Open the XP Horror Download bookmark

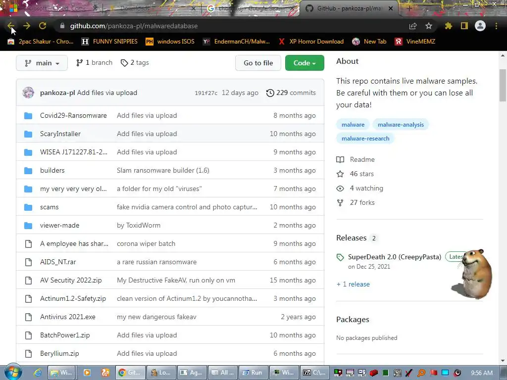(310, 42)
